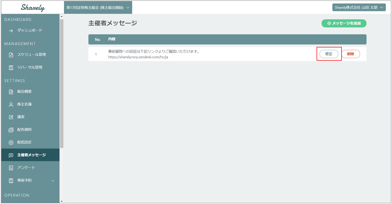Select the アンケート menu item
The width and height of the screenshot is (392, 204).
click(26, 168)
